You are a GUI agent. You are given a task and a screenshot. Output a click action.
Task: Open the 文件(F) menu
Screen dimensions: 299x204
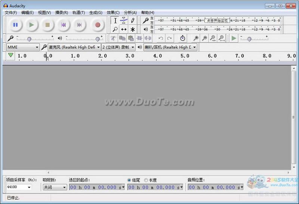tap(11, 13)
